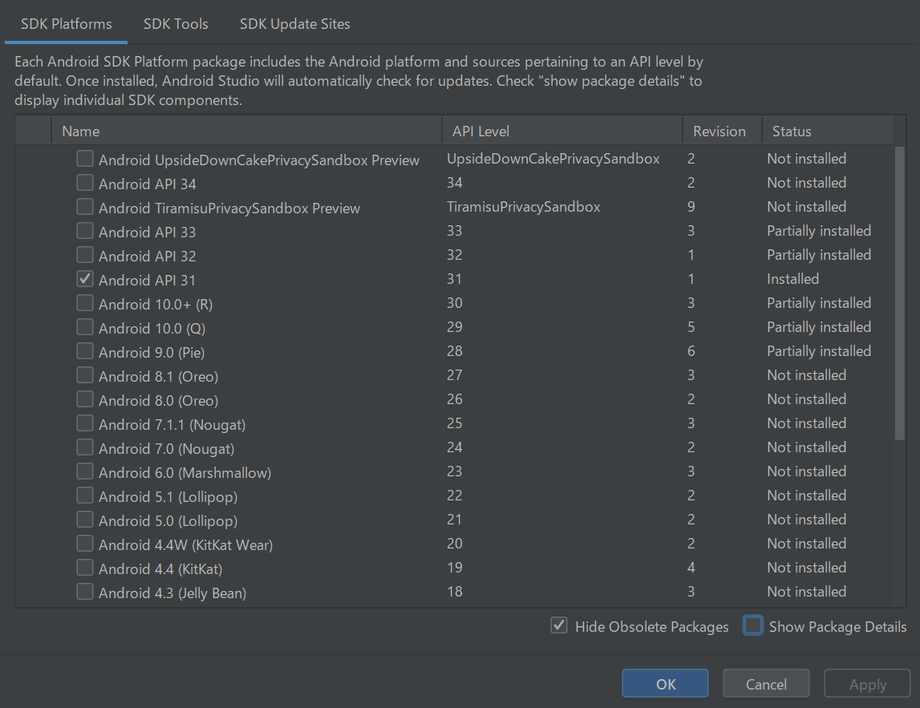Click the Cancel button

click(x=766, y=684)
